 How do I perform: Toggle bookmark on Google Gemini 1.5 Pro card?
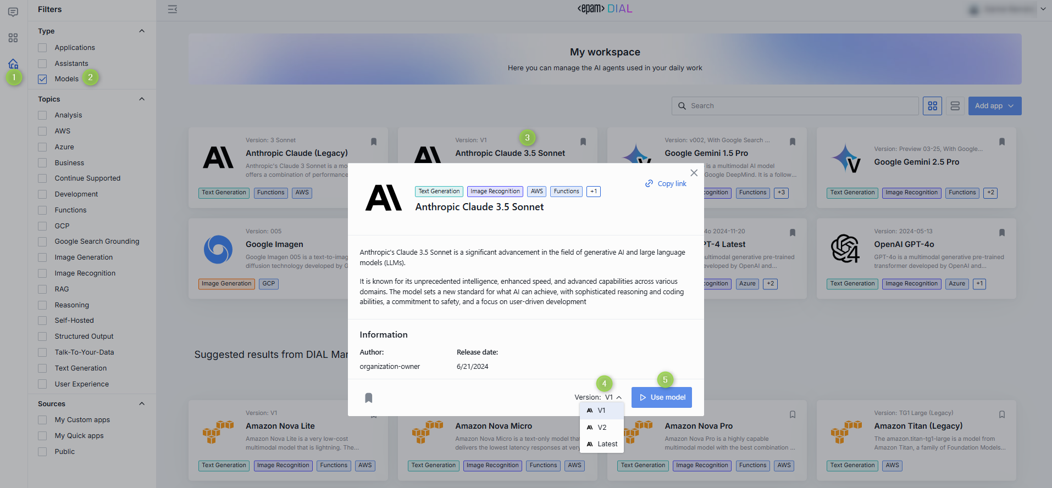tap(793, 142)
